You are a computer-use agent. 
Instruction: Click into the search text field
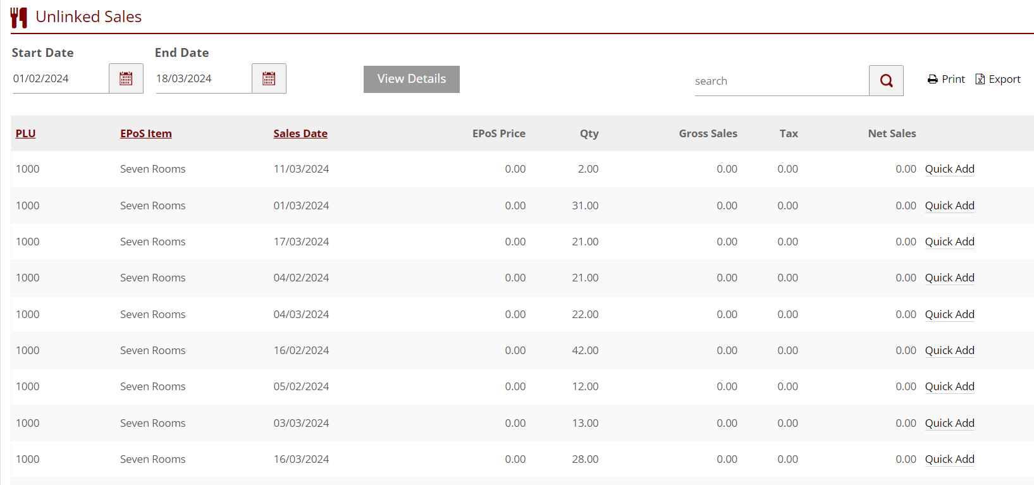point(781,81)
